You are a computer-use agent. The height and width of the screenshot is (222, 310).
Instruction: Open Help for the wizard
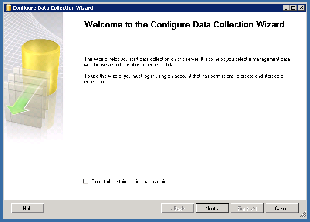click(27, 209)
